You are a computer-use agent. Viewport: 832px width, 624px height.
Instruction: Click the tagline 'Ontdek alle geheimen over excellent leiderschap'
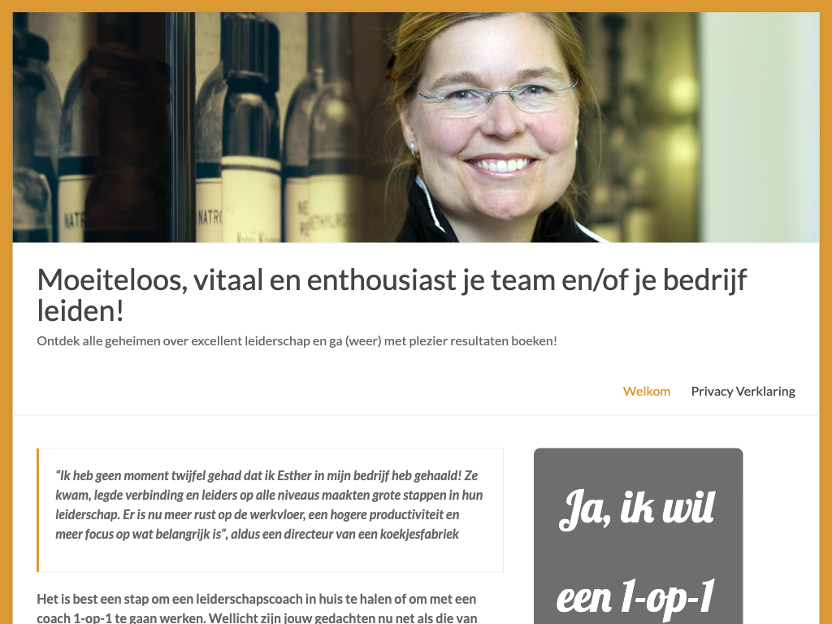pyautogui.click(x=297, y=340)
